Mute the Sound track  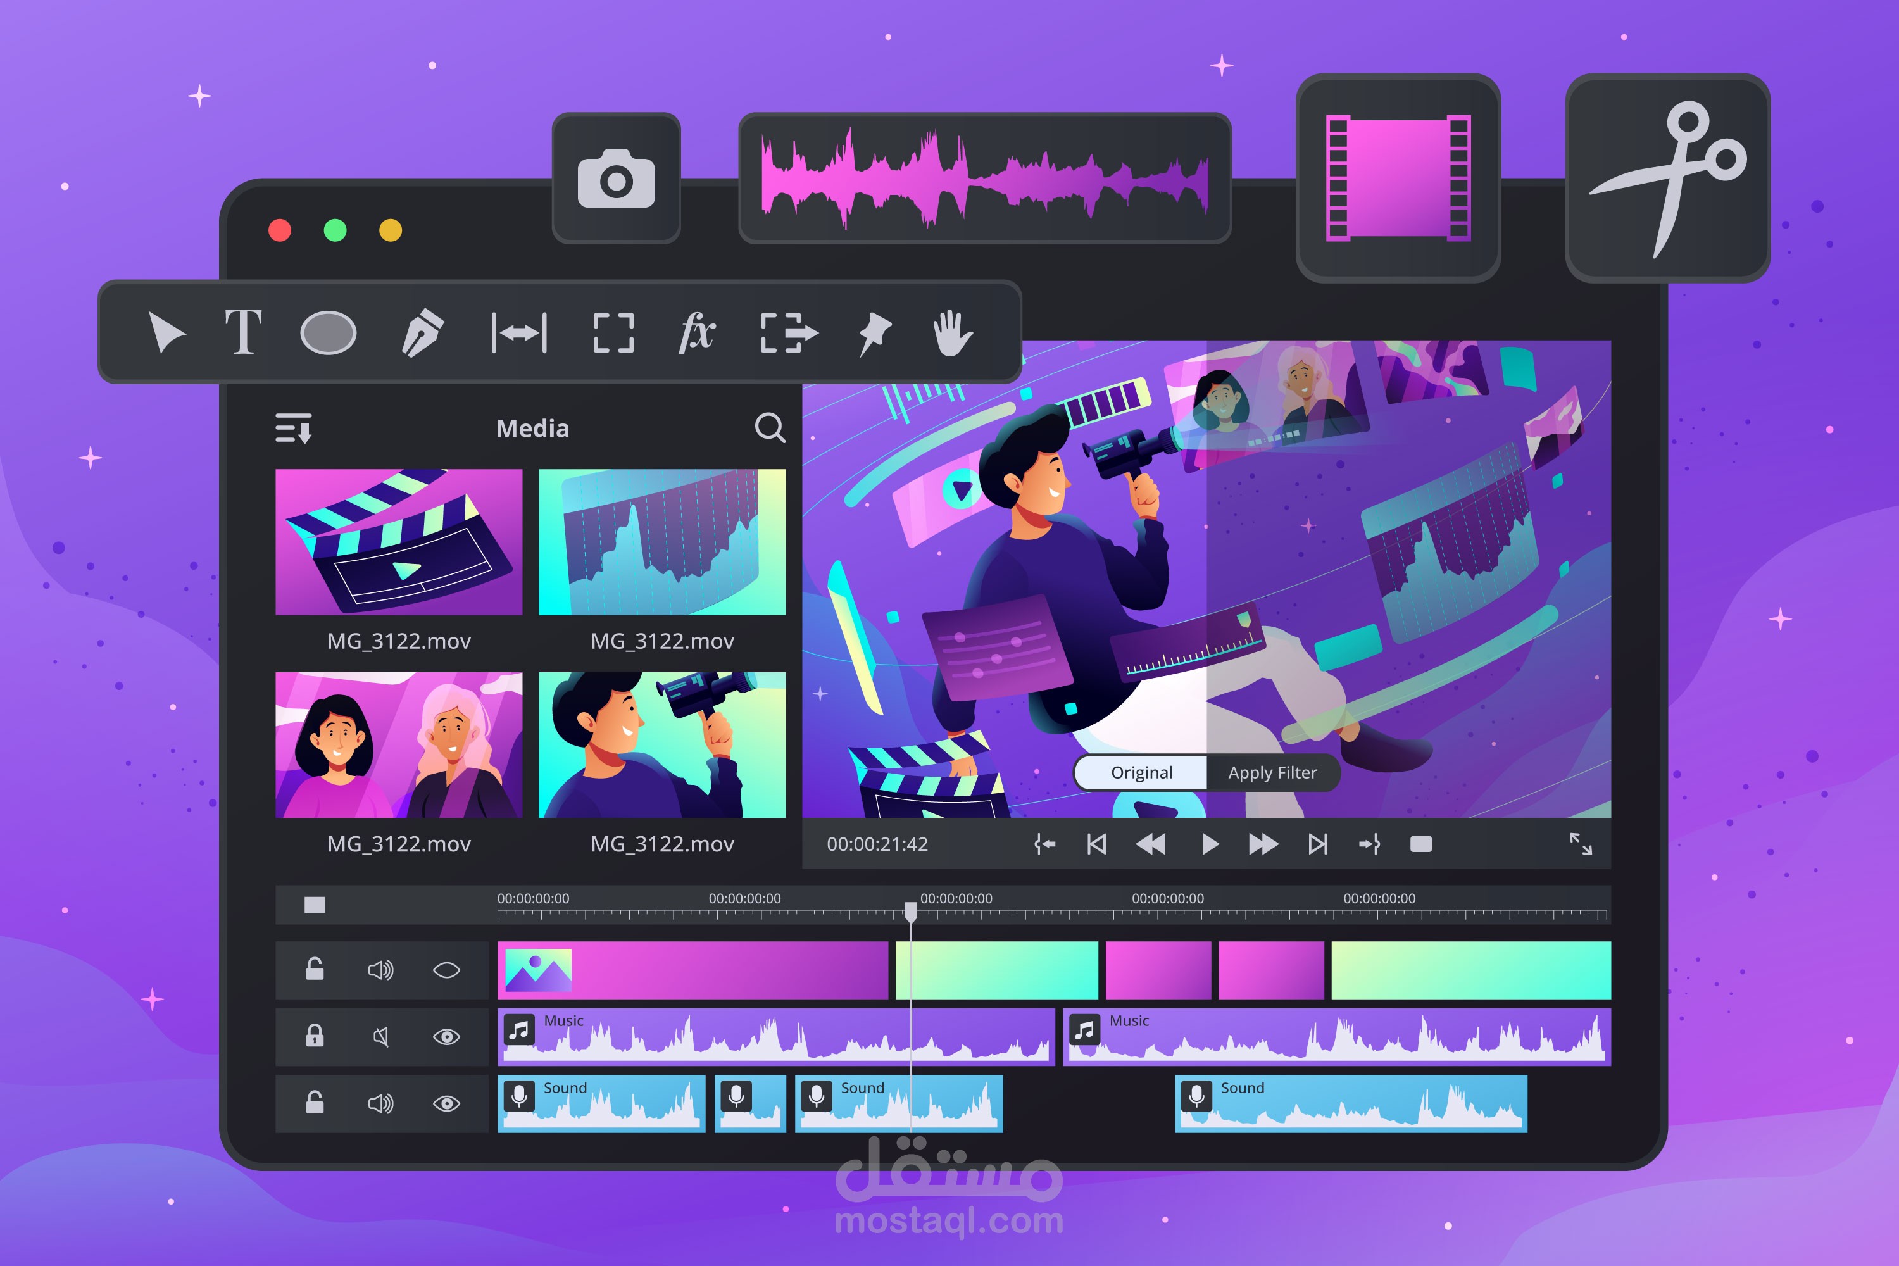tap(381, 1103)
